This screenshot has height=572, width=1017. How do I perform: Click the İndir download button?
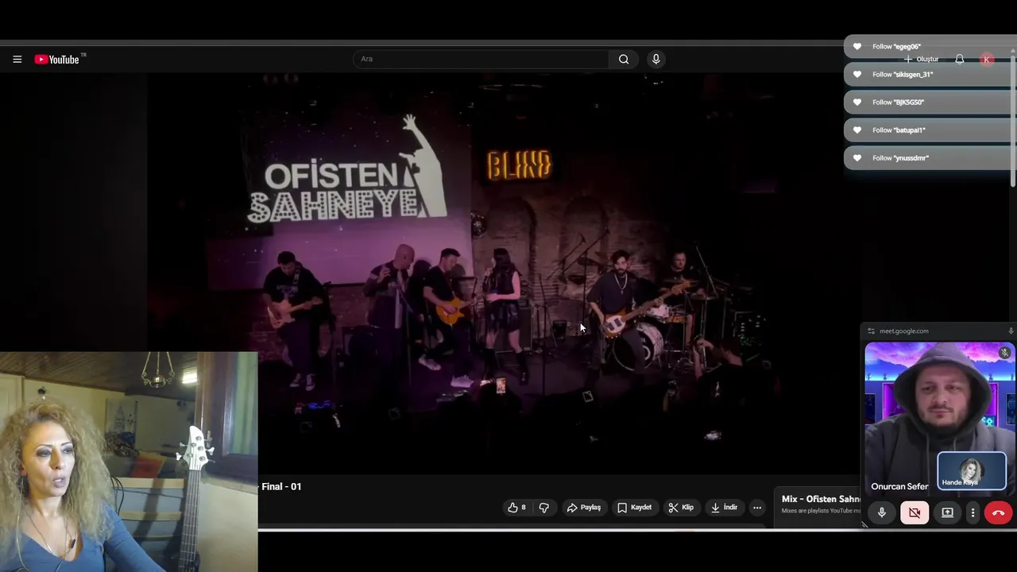coord(724,508)
